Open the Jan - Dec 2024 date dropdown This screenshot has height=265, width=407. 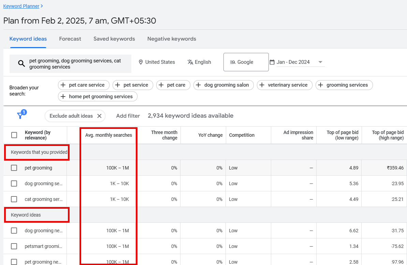pyautogui.click(x=320, y=62)
